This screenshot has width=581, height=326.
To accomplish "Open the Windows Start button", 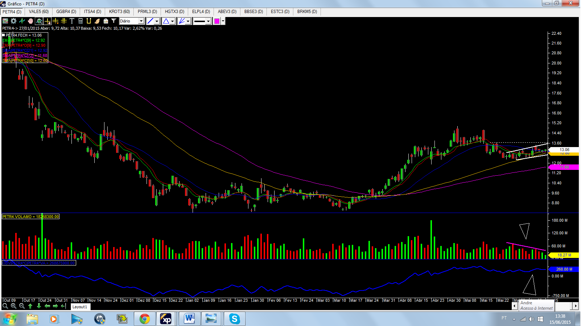I will [10, 319].
